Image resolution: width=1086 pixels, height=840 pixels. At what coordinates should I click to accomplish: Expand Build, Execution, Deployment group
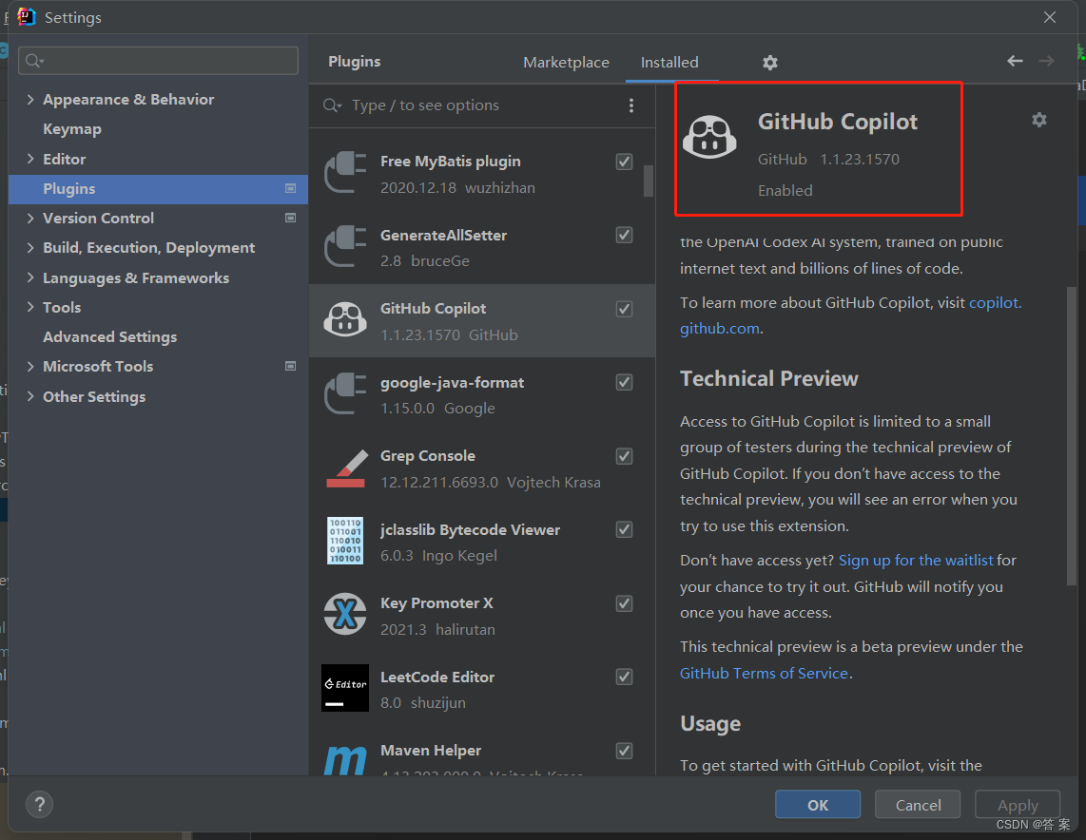30,248
